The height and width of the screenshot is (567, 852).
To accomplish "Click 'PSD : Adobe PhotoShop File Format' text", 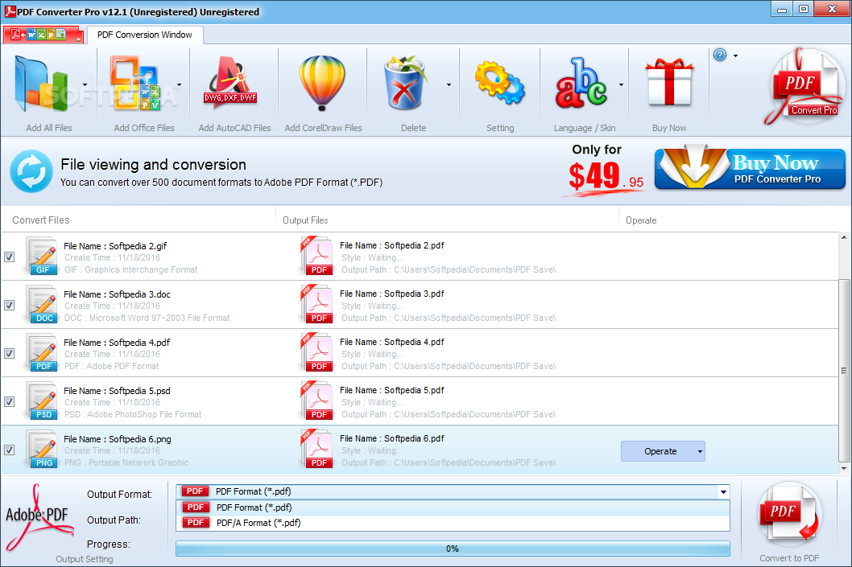I will (x=133, y=414).
